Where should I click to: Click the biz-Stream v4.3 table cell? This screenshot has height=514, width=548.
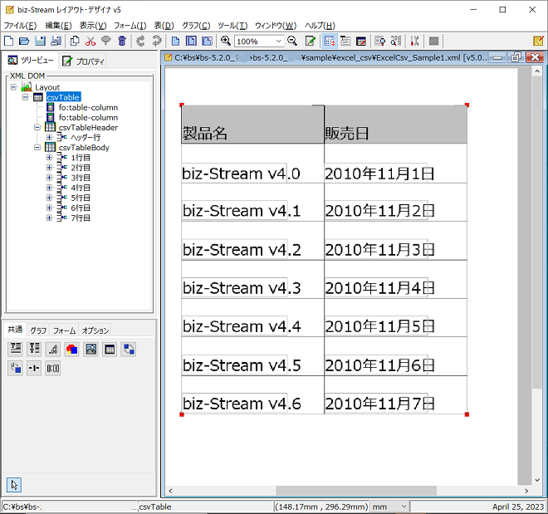(252, 280)
